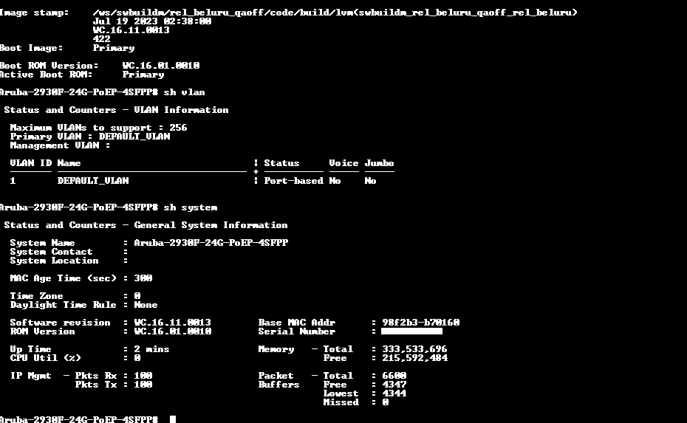This screenshot has height=423, width=687.
Task: Select the 'sh vlan' command text
Action: 184,92
